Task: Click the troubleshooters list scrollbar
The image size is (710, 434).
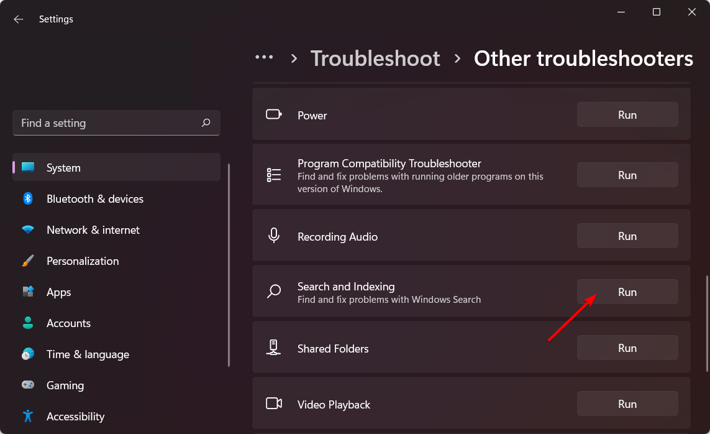Action: pyautogui.click(x=707, y=323)
